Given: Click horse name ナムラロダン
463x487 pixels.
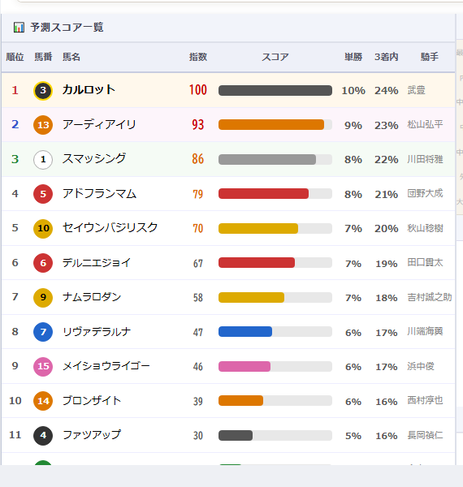Looking at the screenshot, I should click(x=92, y=297).
